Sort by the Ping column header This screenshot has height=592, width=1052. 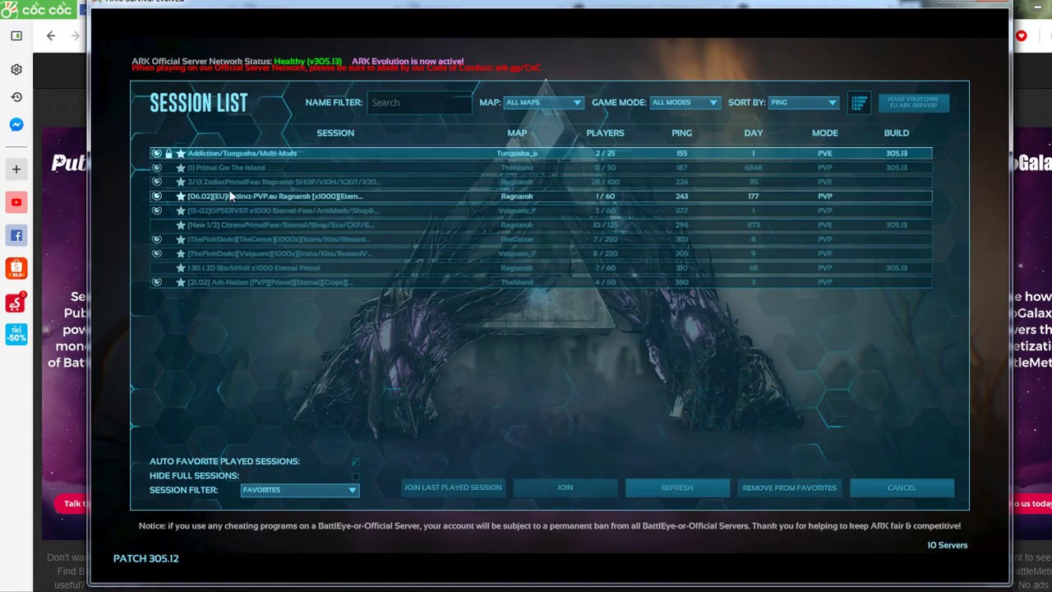(x=681, y=133)
